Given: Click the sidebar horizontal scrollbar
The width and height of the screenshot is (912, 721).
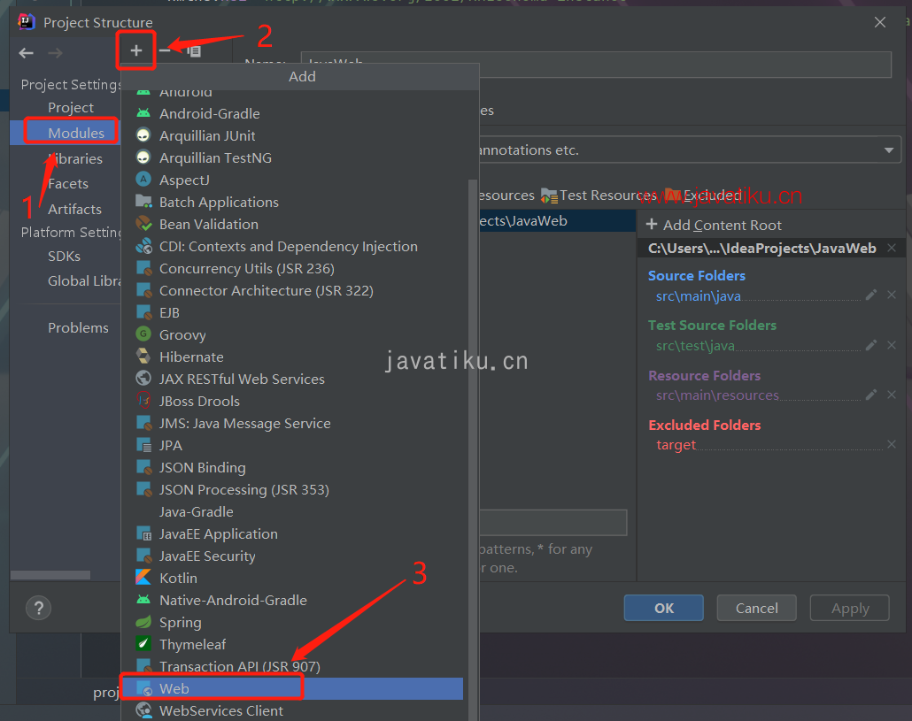Looking at the screenshot, I should pos(50,575).
